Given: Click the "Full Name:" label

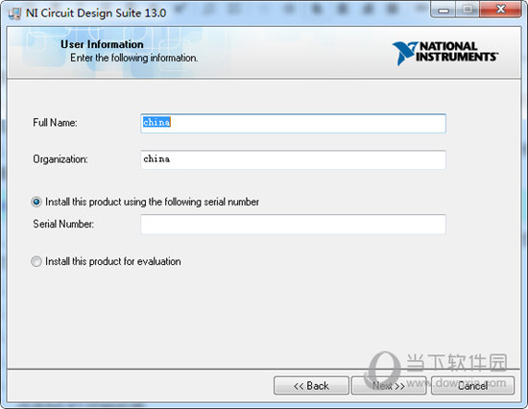Looking at the screenshot, I should tap(55, 123).
